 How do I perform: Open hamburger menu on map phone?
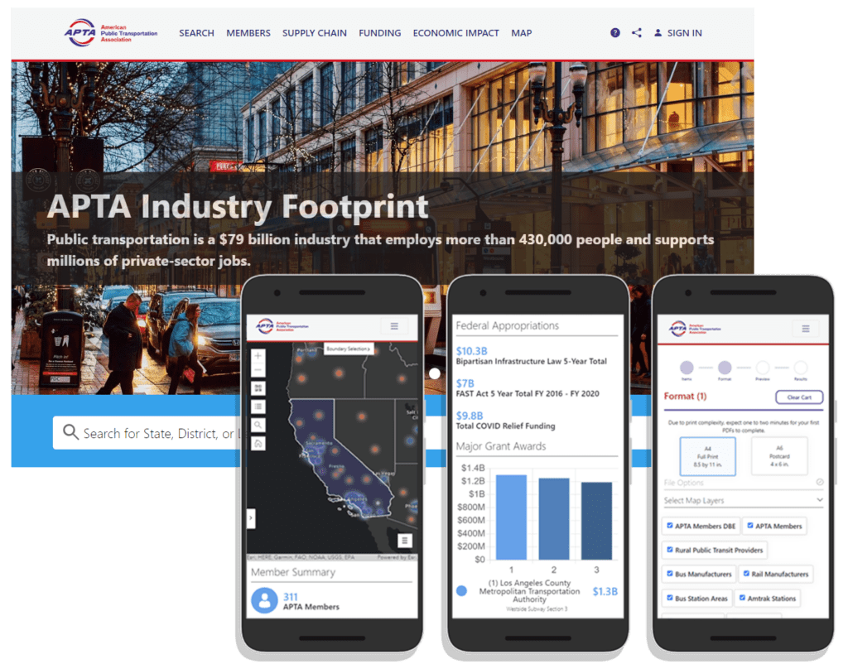[x=394, y=326]
